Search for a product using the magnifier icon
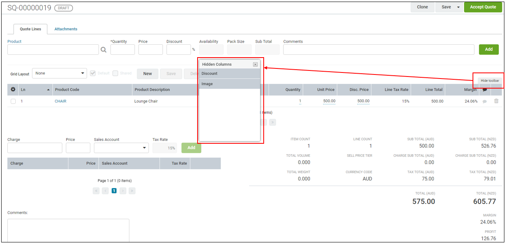This screenshot has height=244, width=506. coord(104,49)
